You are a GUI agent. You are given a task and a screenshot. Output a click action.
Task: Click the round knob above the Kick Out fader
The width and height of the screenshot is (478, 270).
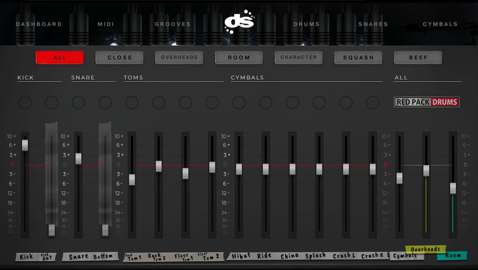pyautogui.click(x=52, y=102)
